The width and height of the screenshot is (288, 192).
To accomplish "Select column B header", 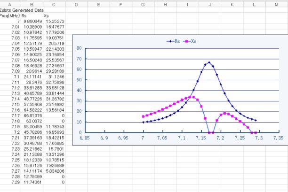I will point(32,4).
